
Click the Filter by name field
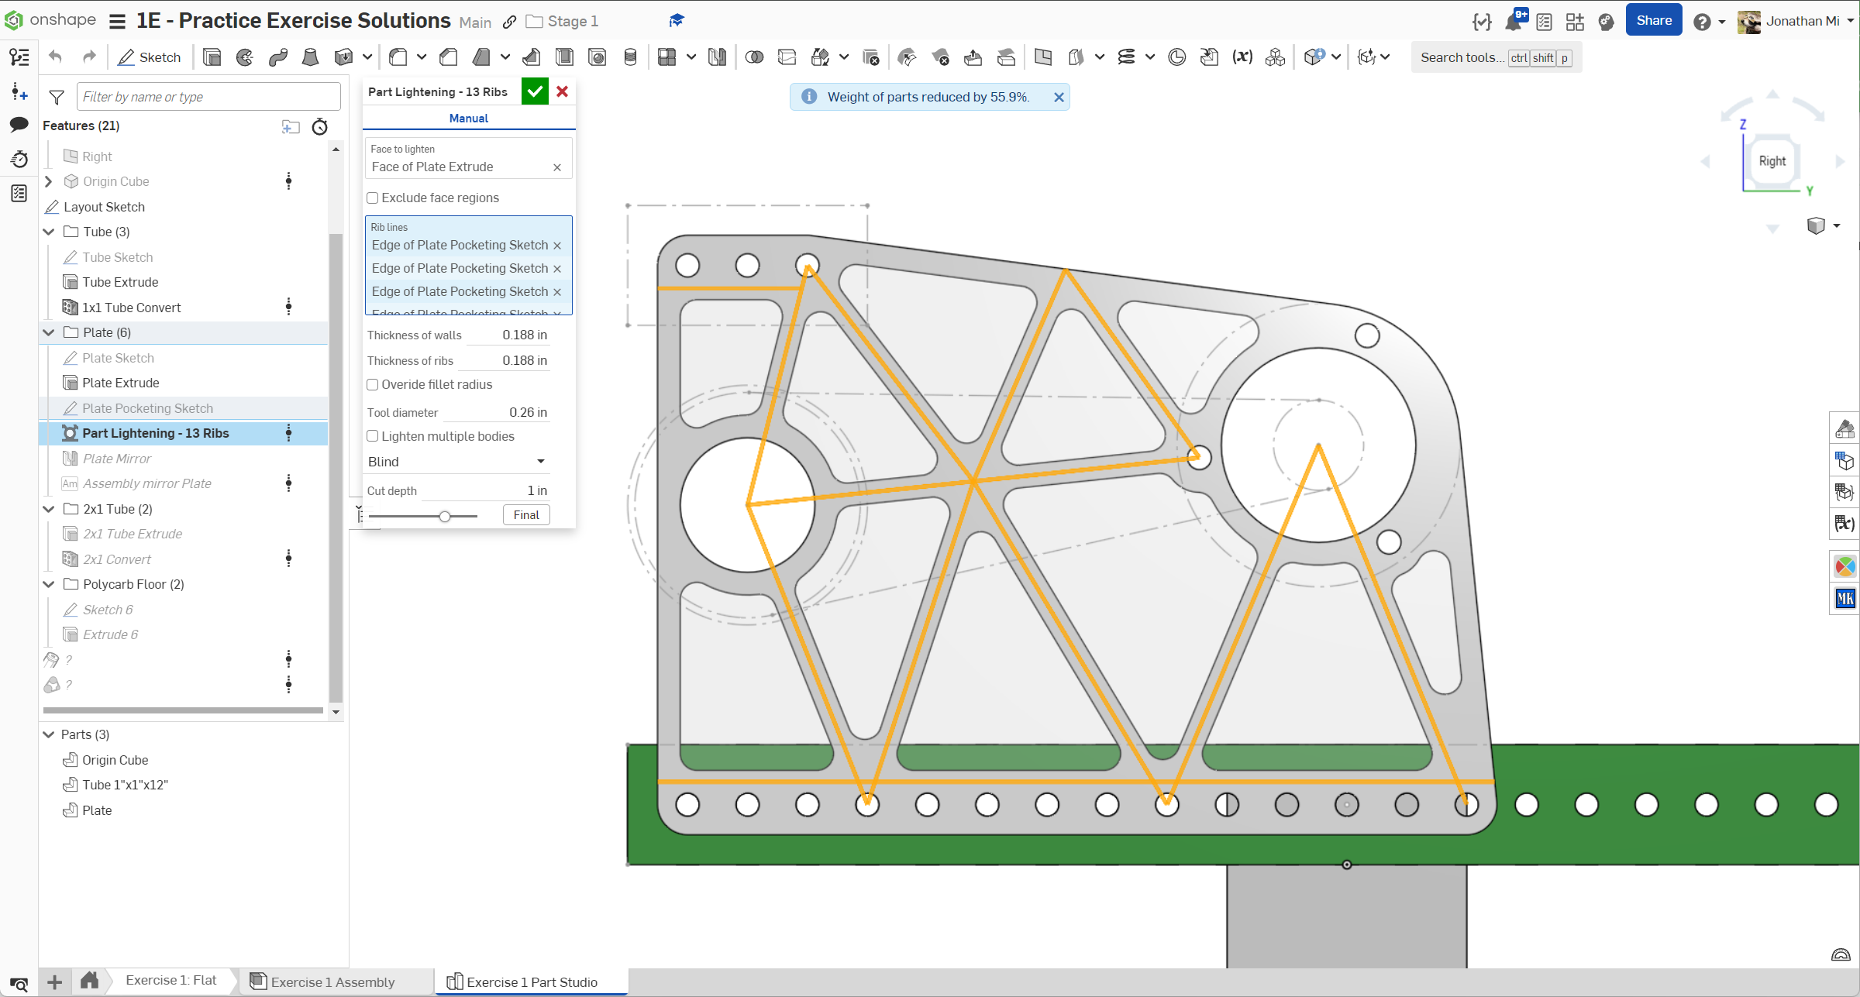208,97
